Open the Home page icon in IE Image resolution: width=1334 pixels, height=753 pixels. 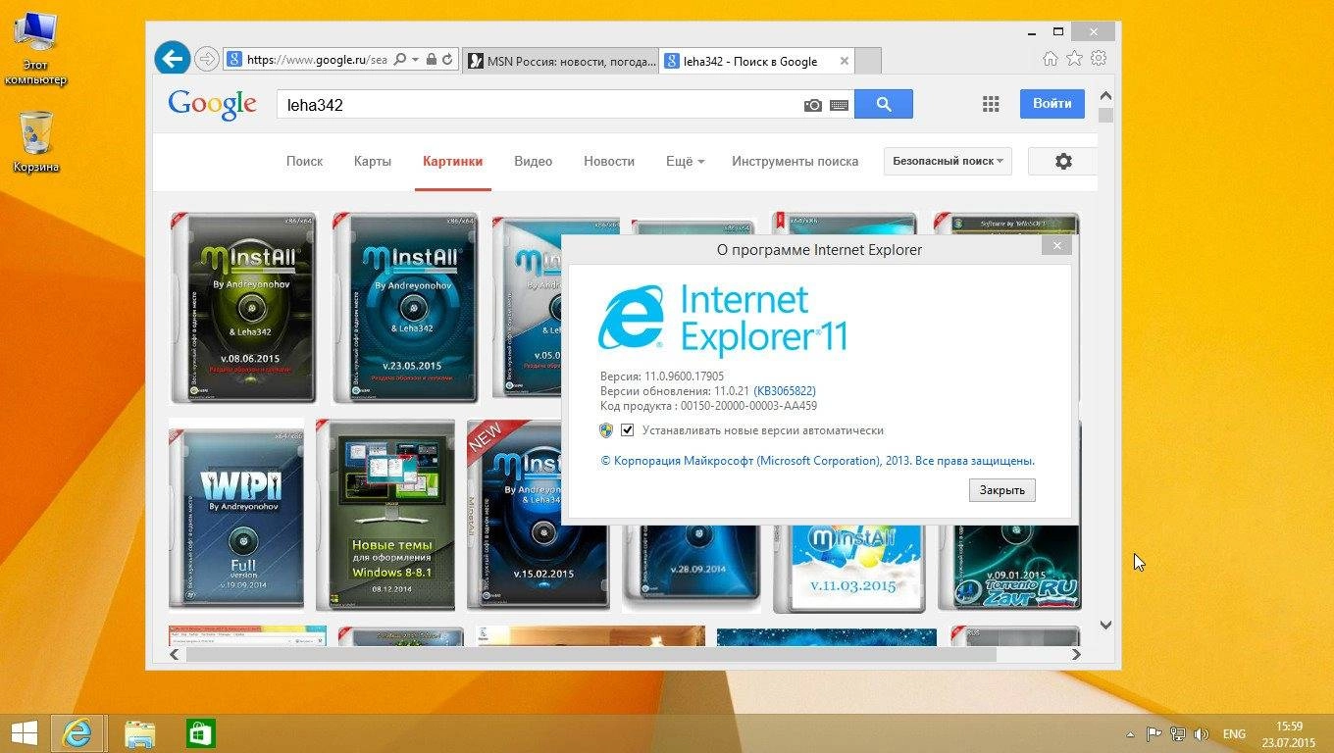[1051, 59]
